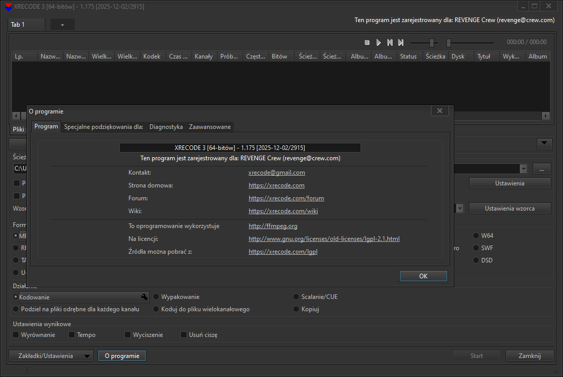
Task: Open the Zakładki/Ustawienia dropdown
Action: 51,356
